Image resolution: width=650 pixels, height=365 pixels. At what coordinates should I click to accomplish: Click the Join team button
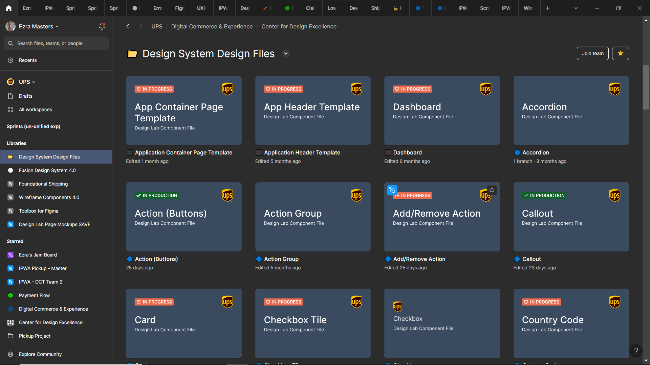tap(592, 53)
